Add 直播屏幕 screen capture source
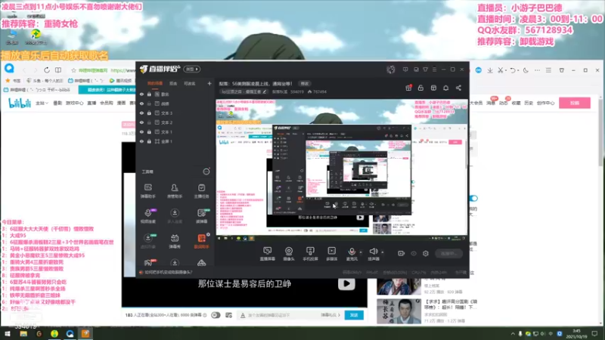 [268, 254]
